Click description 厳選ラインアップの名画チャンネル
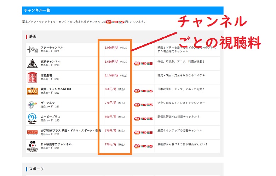This screenshot has height=176, width=276. click(180, 131)
